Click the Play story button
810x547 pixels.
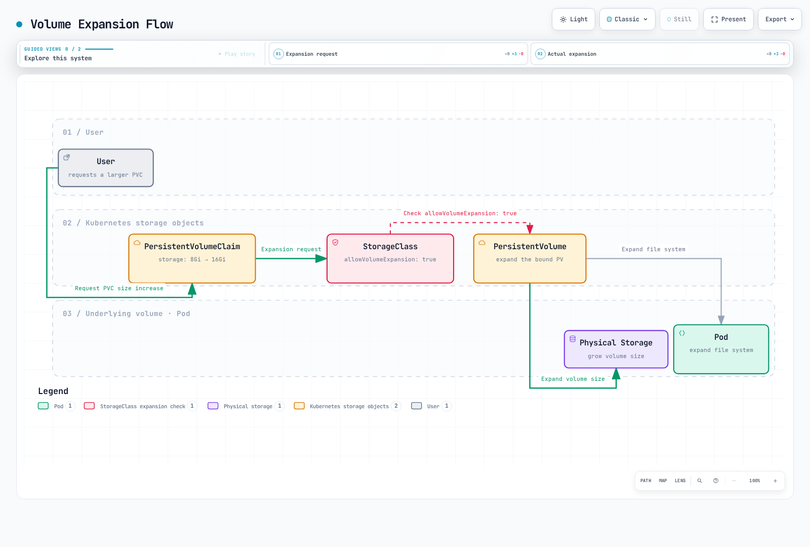tap(237, 54)
